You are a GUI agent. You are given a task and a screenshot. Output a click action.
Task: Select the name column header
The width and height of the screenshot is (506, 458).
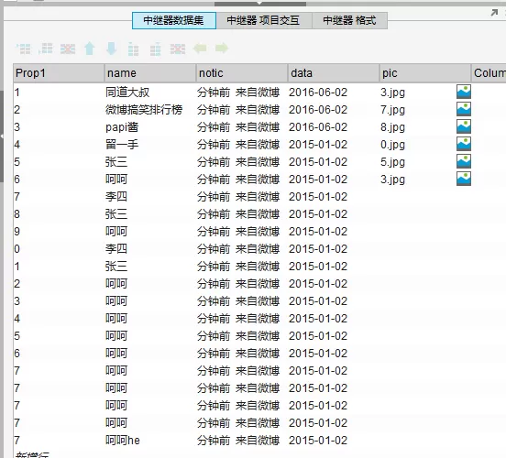click(x=150, y=73)
